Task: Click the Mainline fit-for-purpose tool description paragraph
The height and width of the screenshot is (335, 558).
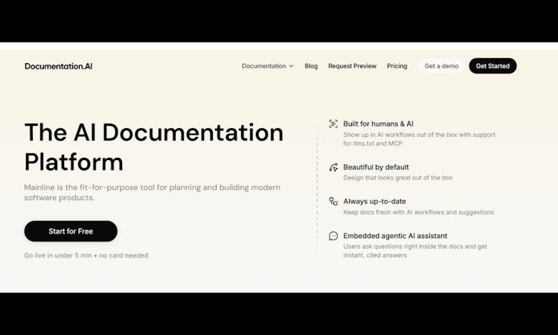Action: (152, 192)
